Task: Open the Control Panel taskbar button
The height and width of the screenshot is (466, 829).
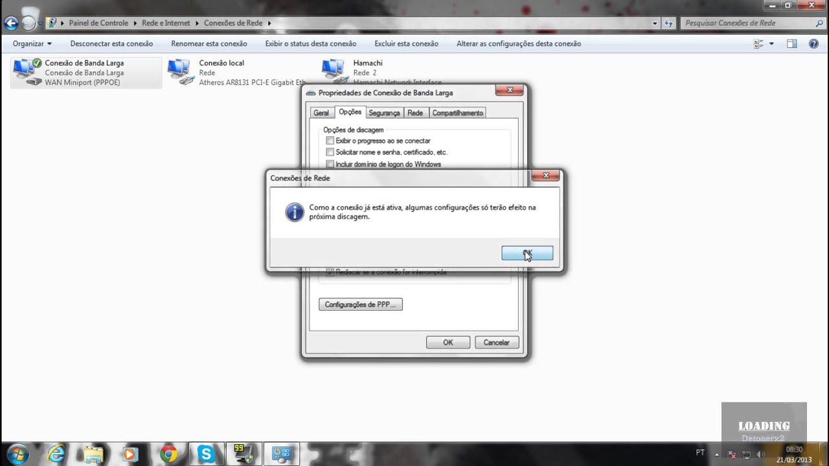Action: 282,454
